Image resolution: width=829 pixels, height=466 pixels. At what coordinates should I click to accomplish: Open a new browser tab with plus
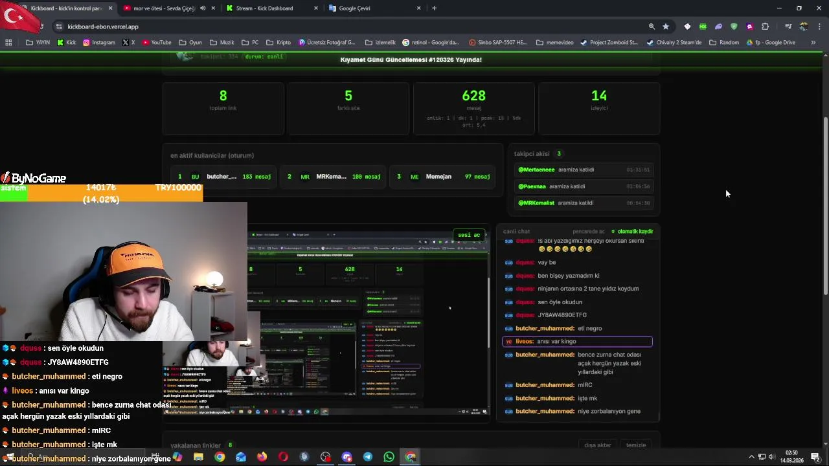[434, 8]
